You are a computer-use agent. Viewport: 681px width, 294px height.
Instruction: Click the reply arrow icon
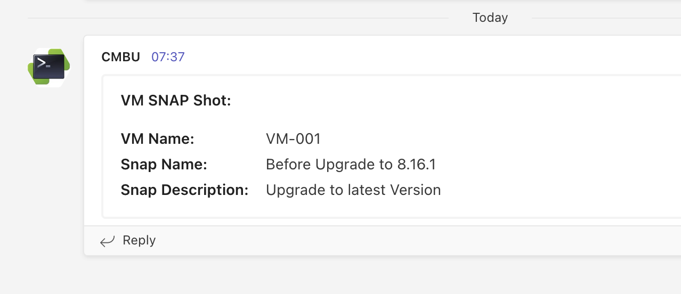(107, 241)
